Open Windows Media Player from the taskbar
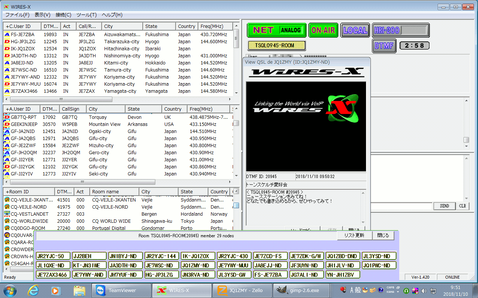Image resolution: width=478 pixels, height=298 pixels. pos(56,290)
